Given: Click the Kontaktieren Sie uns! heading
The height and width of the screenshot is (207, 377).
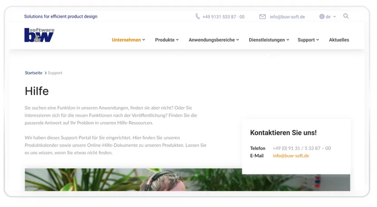Looking at the screenshot, I should 283,133.
